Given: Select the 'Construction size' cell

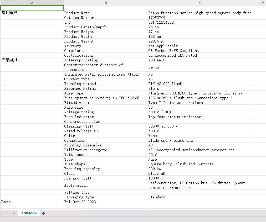Looking at the screenshot, I should pos(106,121).
